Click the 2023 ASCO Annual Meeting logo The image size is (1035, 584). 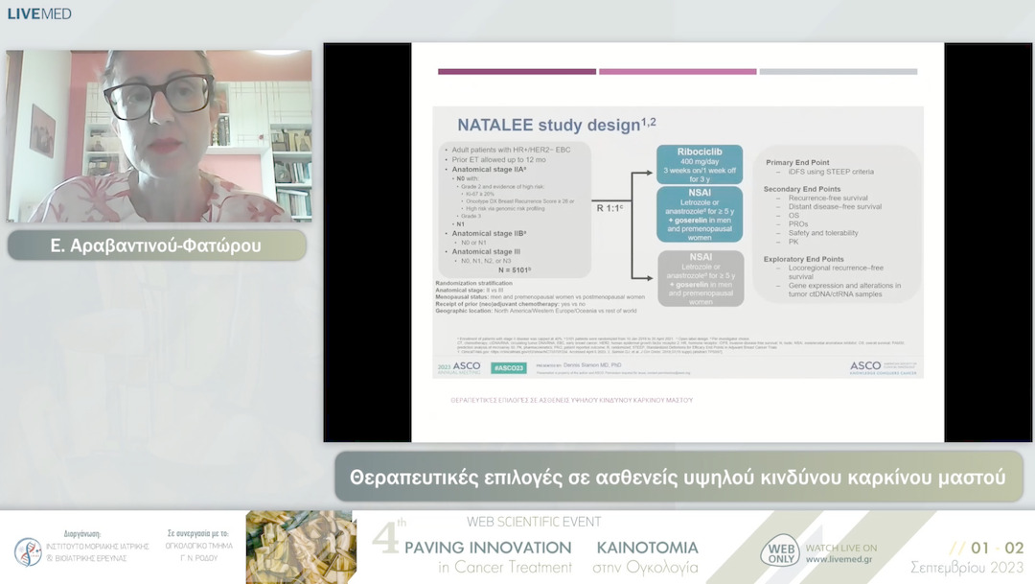(459, 367)
